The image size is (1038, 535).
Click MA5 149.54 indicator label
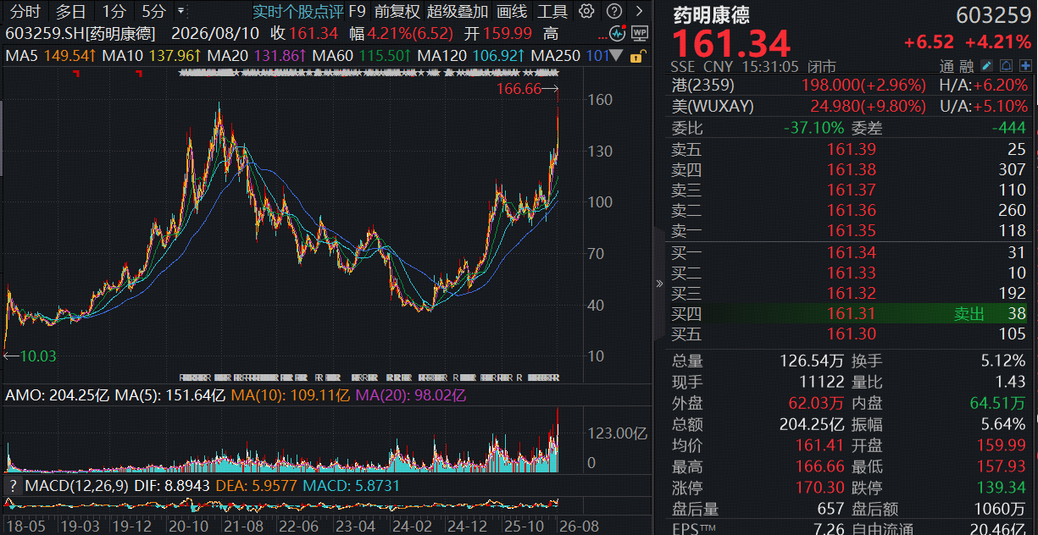[50, 56]
